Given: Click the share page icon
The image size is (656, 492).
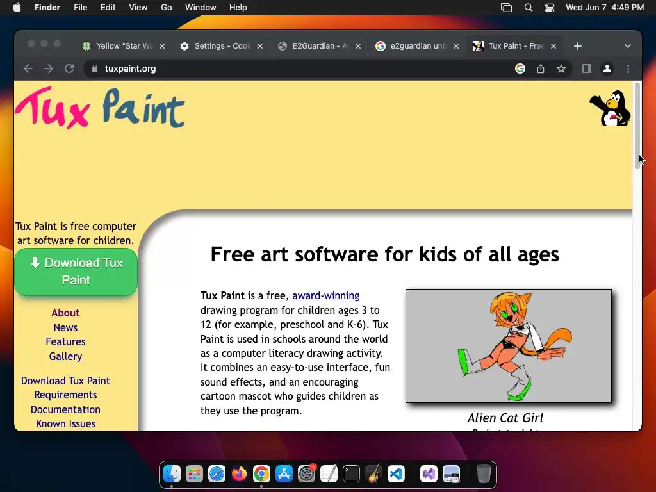Looking at the screenshot, I should tap(541, 69).
